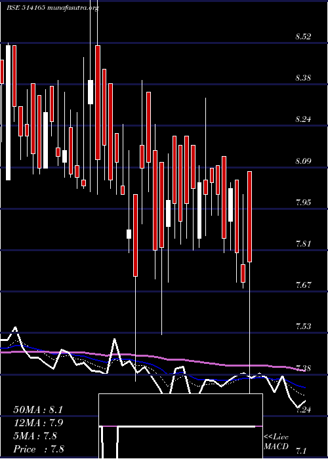Click the 50MA : 8.1 readout

pos(38,410)
